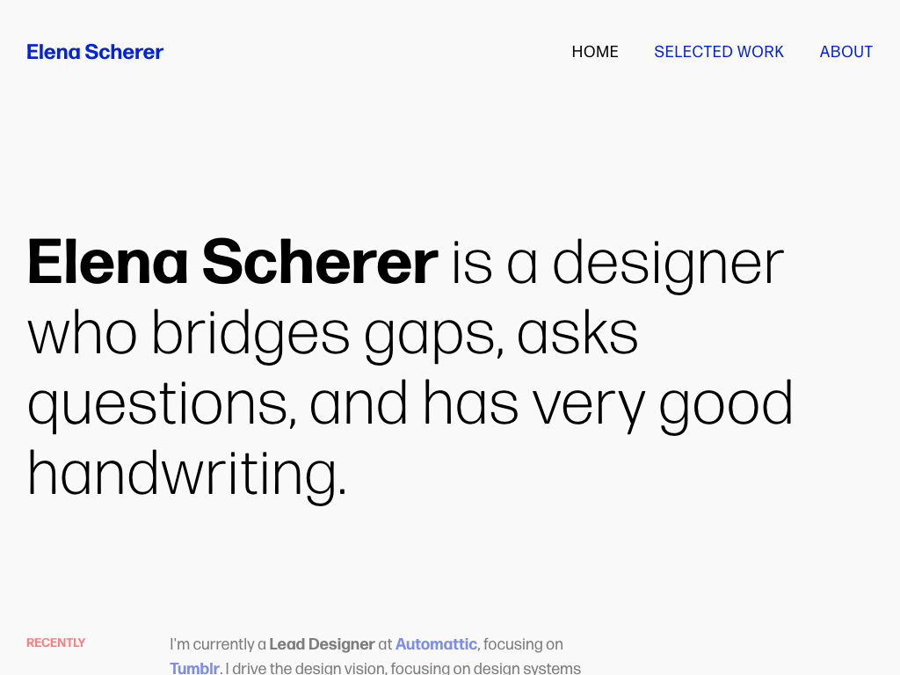Click the bold Elena Scherer headline name
The height and width of the screenshot is (675, 900).
[x=233, y=262]
